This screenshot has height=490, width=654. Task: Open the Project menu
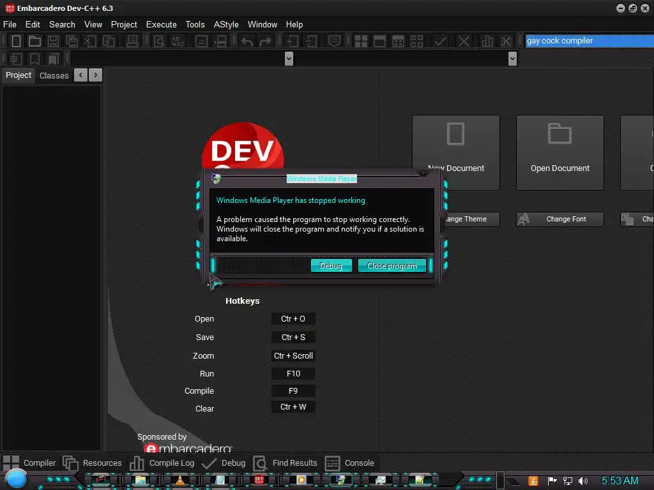(x=124, y=25)
